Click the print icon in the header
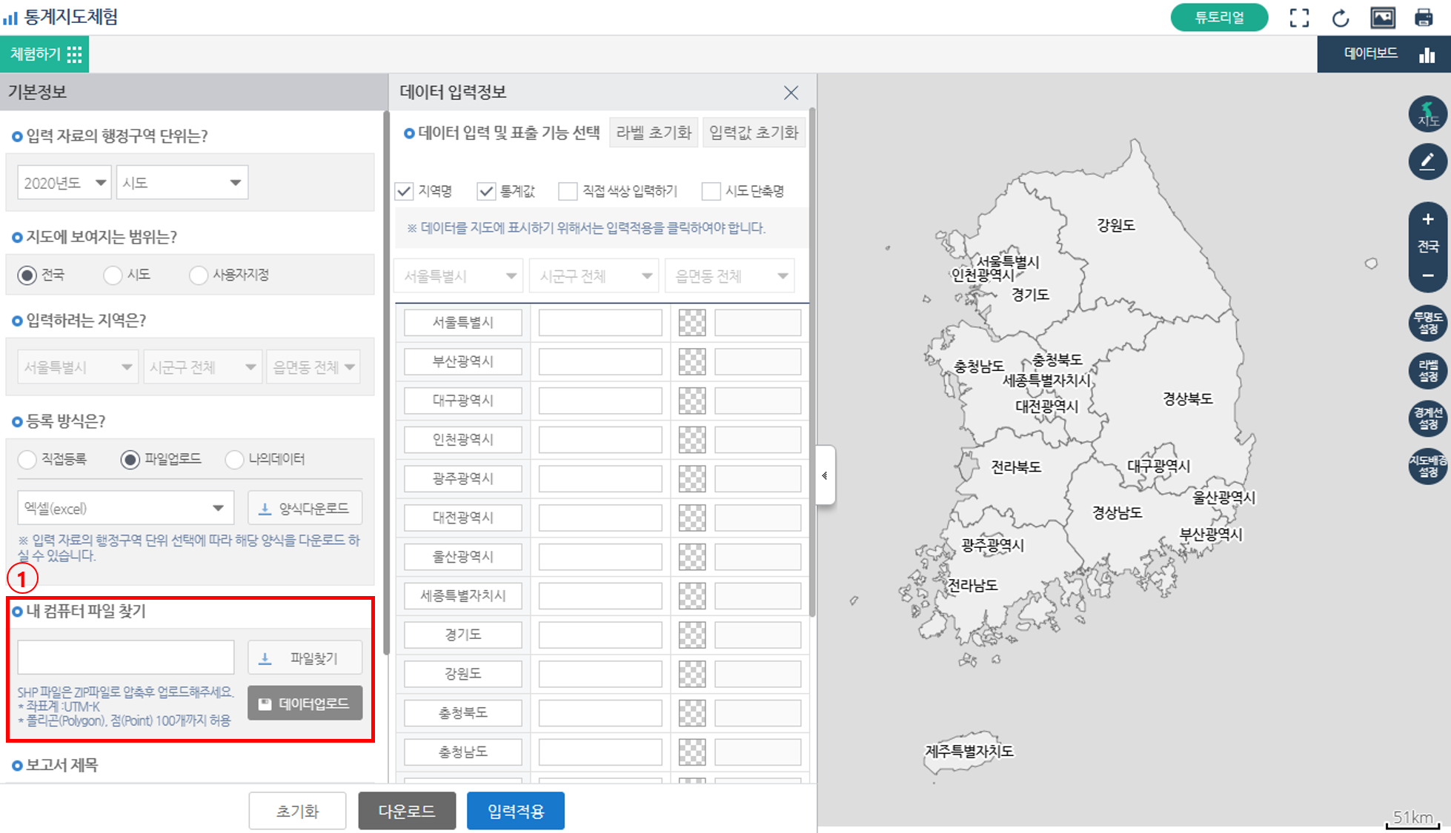Image resolution: width=1451 pixels, height=833 pixels. point(1424,18)
